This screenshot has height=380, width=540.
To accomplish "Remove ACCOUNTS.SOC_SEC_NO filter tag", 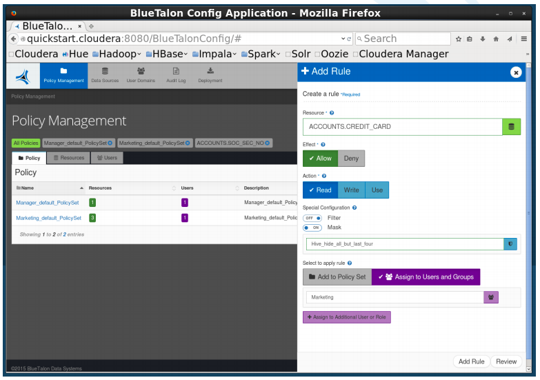I will coord(268,143).
